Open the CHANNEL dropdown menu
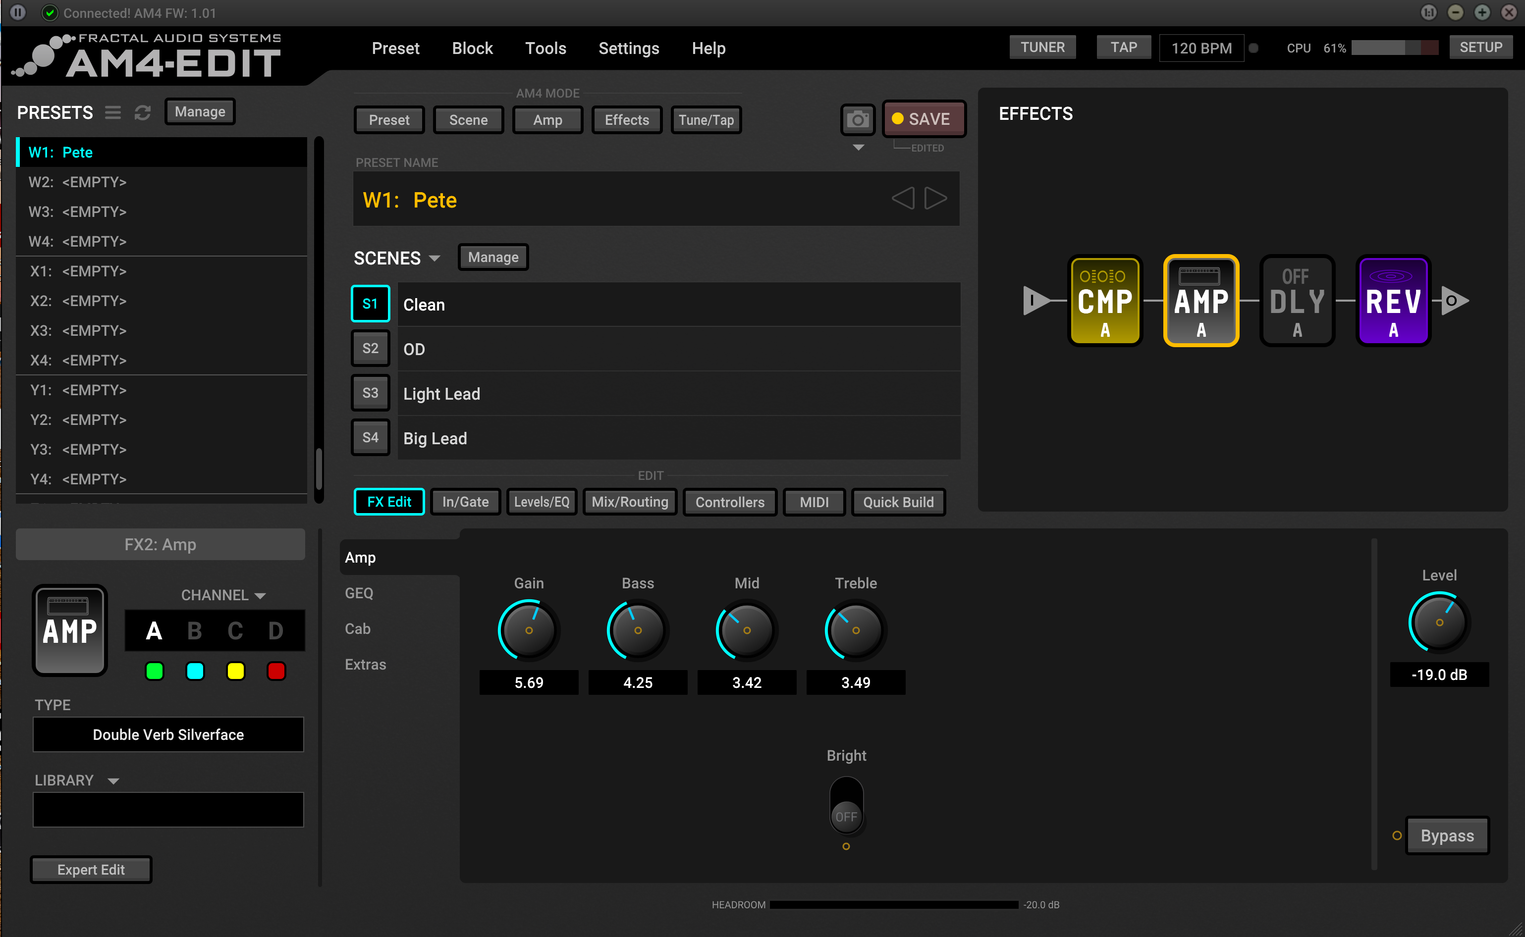The width and height of the screenshot is (1525, 937). pyautogui.click(x=261, y=596)
